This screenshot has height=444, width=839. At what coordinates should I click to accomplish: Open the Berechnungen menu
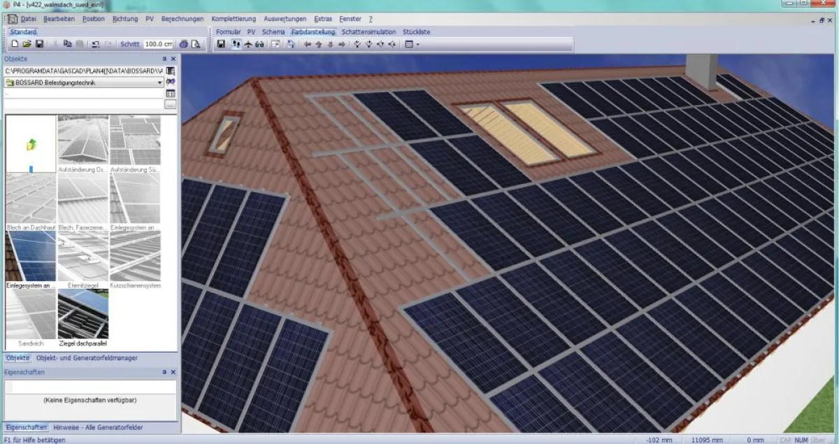point(181,19)
